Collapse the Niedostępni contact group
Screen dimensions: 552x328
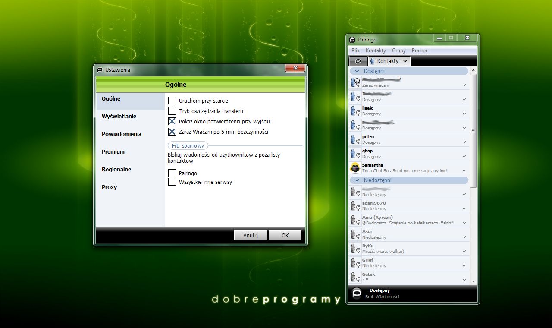pos(357,180)
